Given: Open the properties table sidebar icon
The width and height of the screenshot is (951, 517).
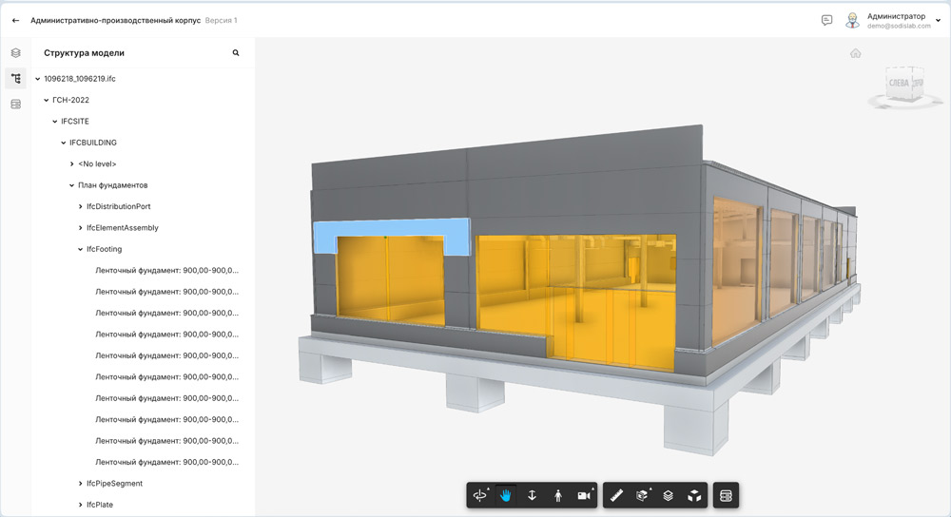Looking at the screenshot, I should (16, 105).
